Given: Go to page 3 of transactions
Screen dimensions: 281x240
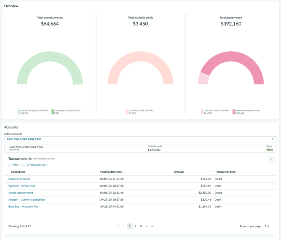Looking at the screenshot, I should pyautogui.click(x=141, y=226).
